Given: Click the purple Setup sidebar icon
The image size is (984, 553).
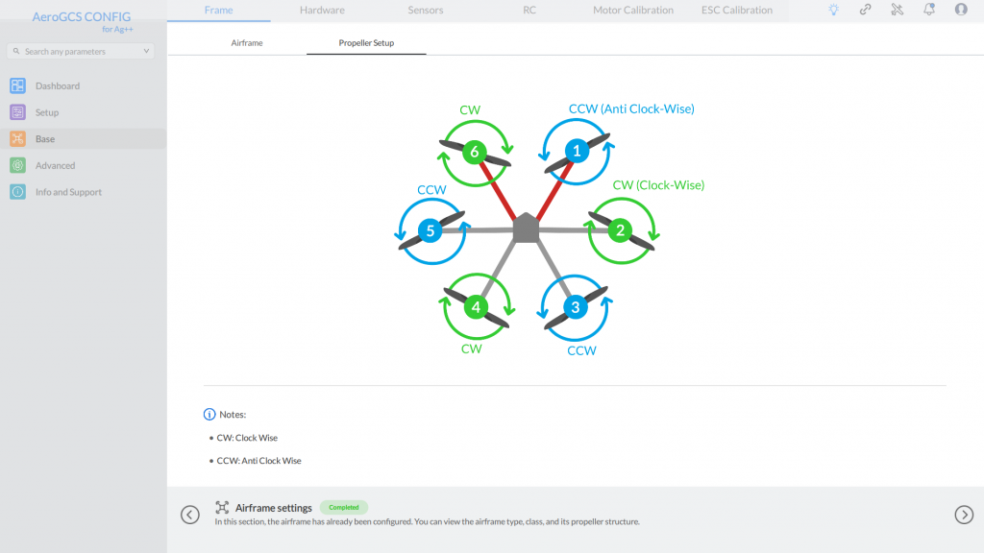Looking at the screenshot, I should coord(17,112).
